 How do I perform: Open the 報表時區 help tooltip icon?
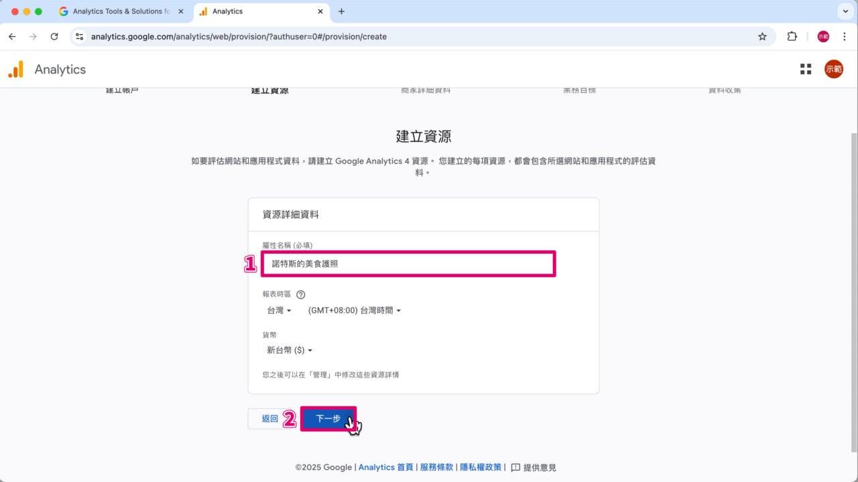pyautogui.click(x=300, y=294)
